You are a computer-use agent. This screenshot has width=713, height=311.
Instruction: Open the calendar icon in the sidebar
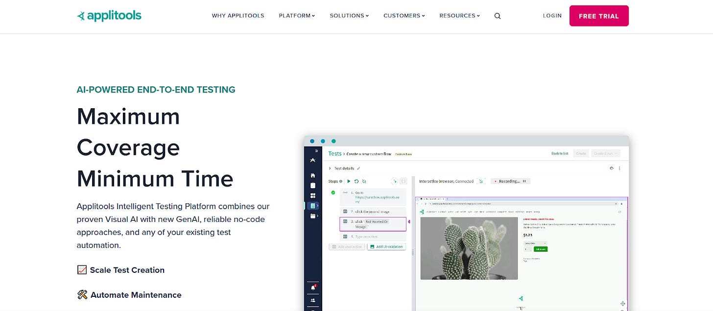[x=313, y=216]
